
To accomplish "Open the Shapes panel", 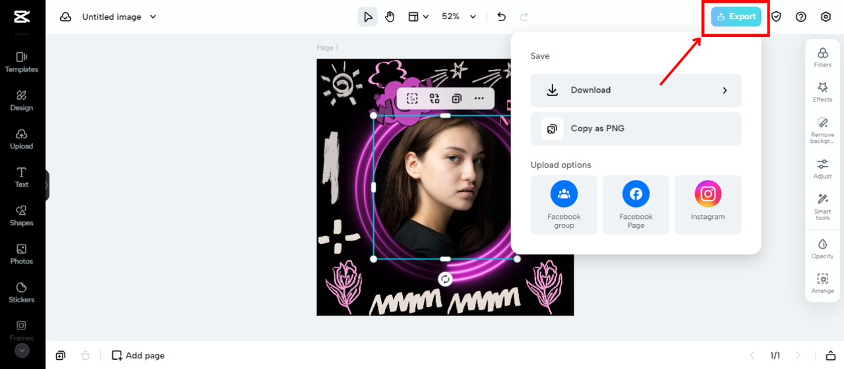I will click(22, 215).
